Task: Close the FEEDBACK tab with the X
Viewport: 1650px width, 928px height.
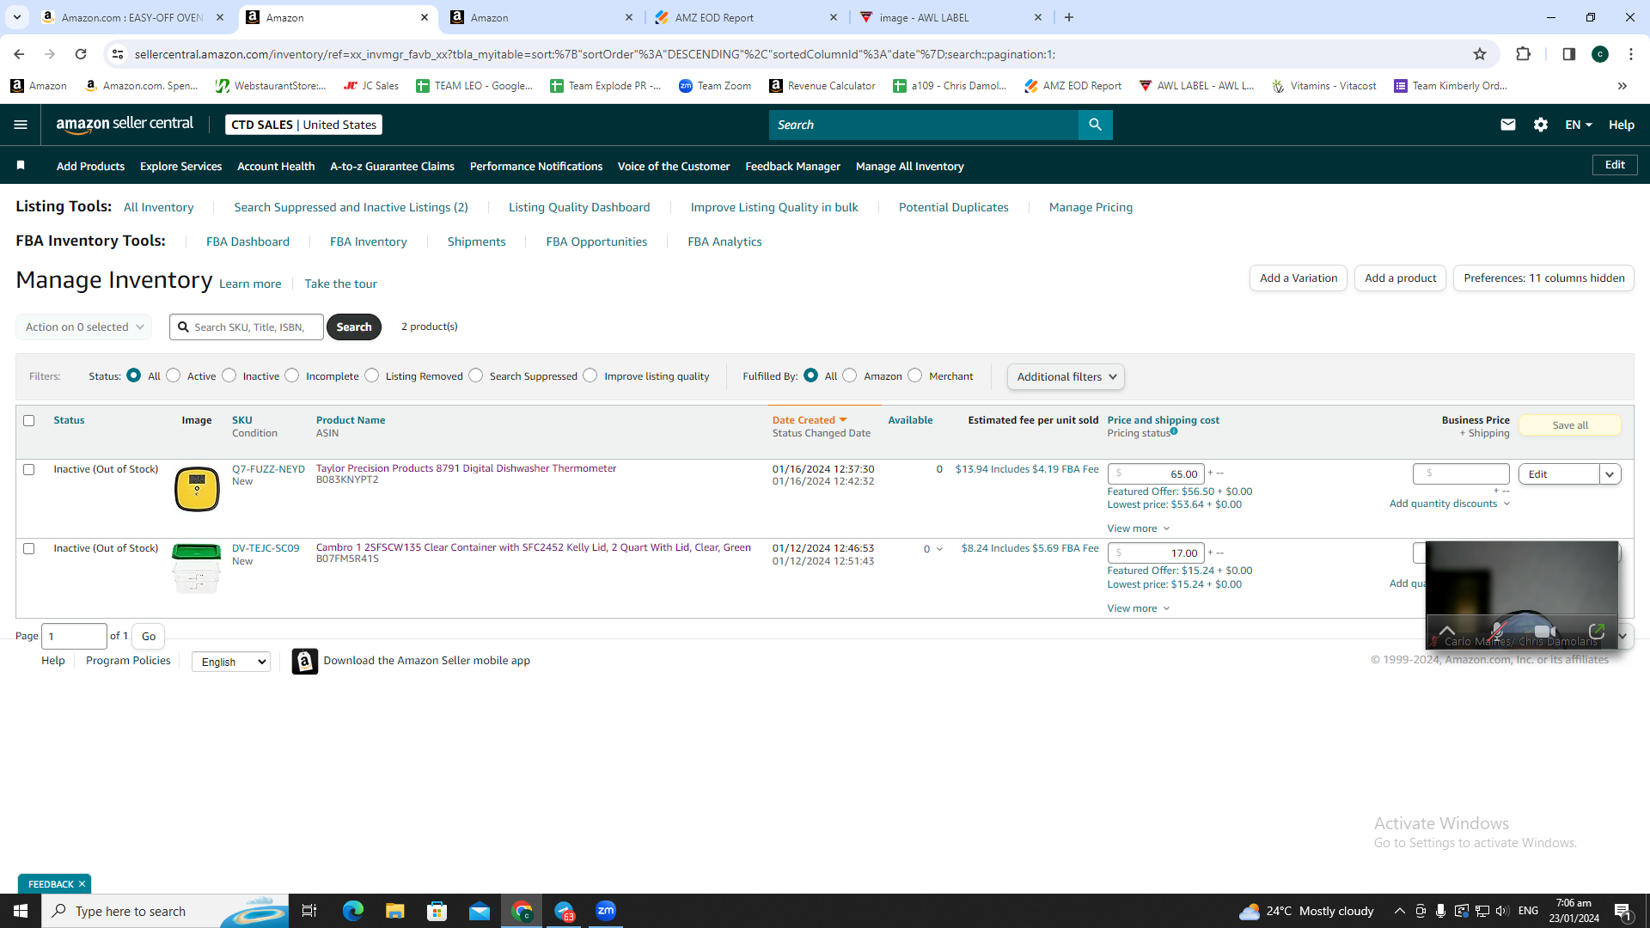Action: click(82, 884)
